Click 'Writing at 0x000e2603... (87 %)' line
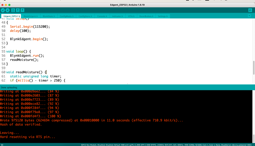Screen dimensions: 255x146 30,96
